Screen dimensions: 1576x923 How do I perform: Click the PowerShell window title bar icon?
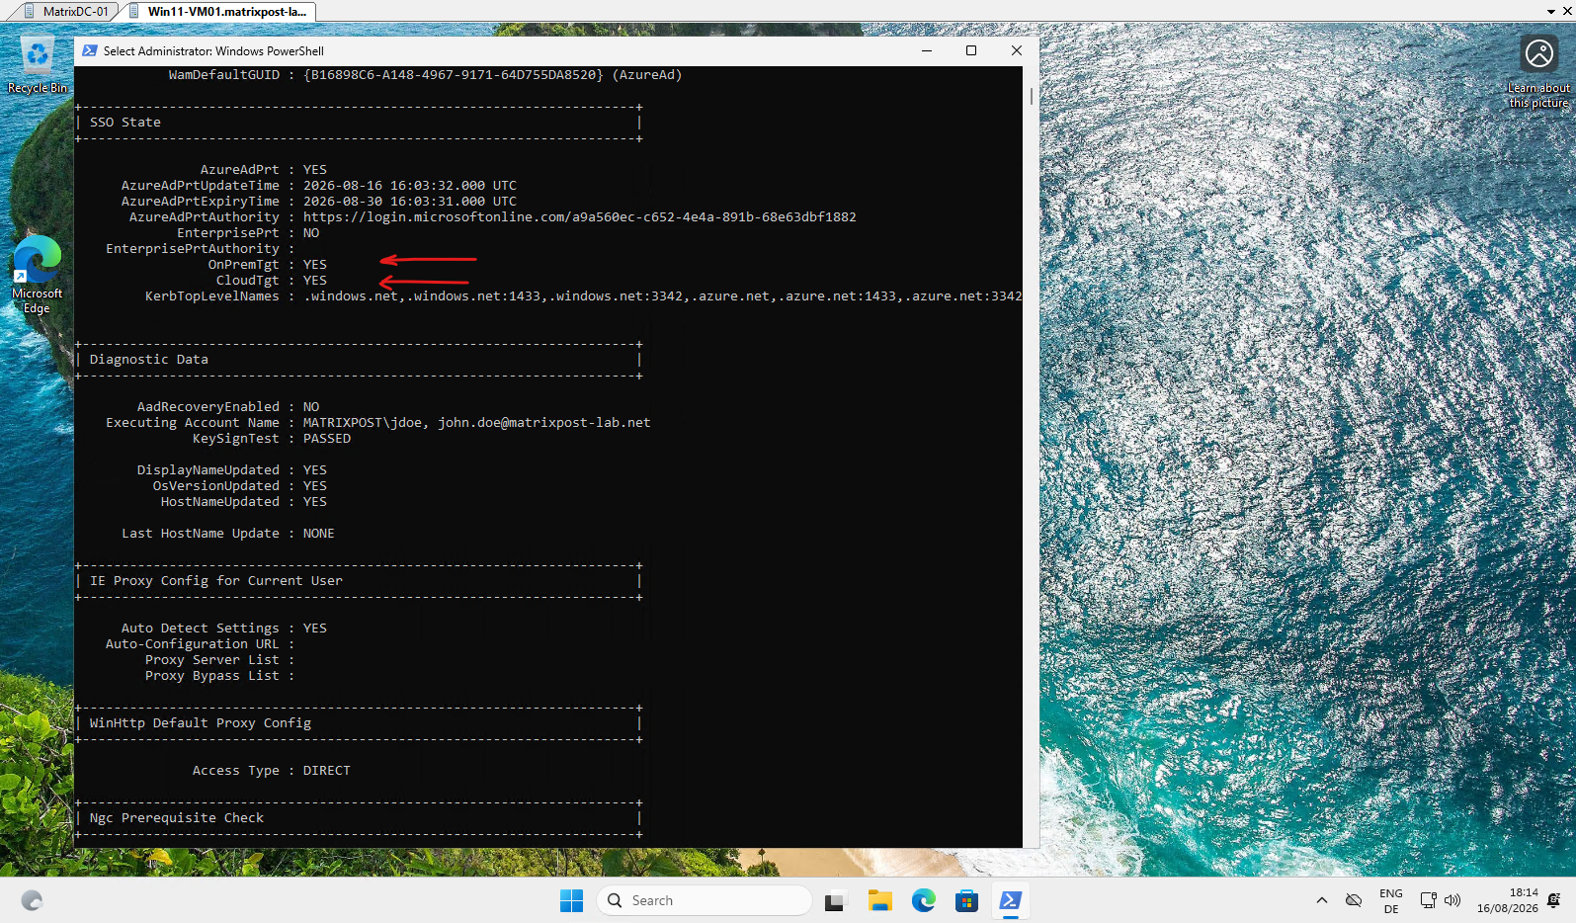(x=90, y=50)
